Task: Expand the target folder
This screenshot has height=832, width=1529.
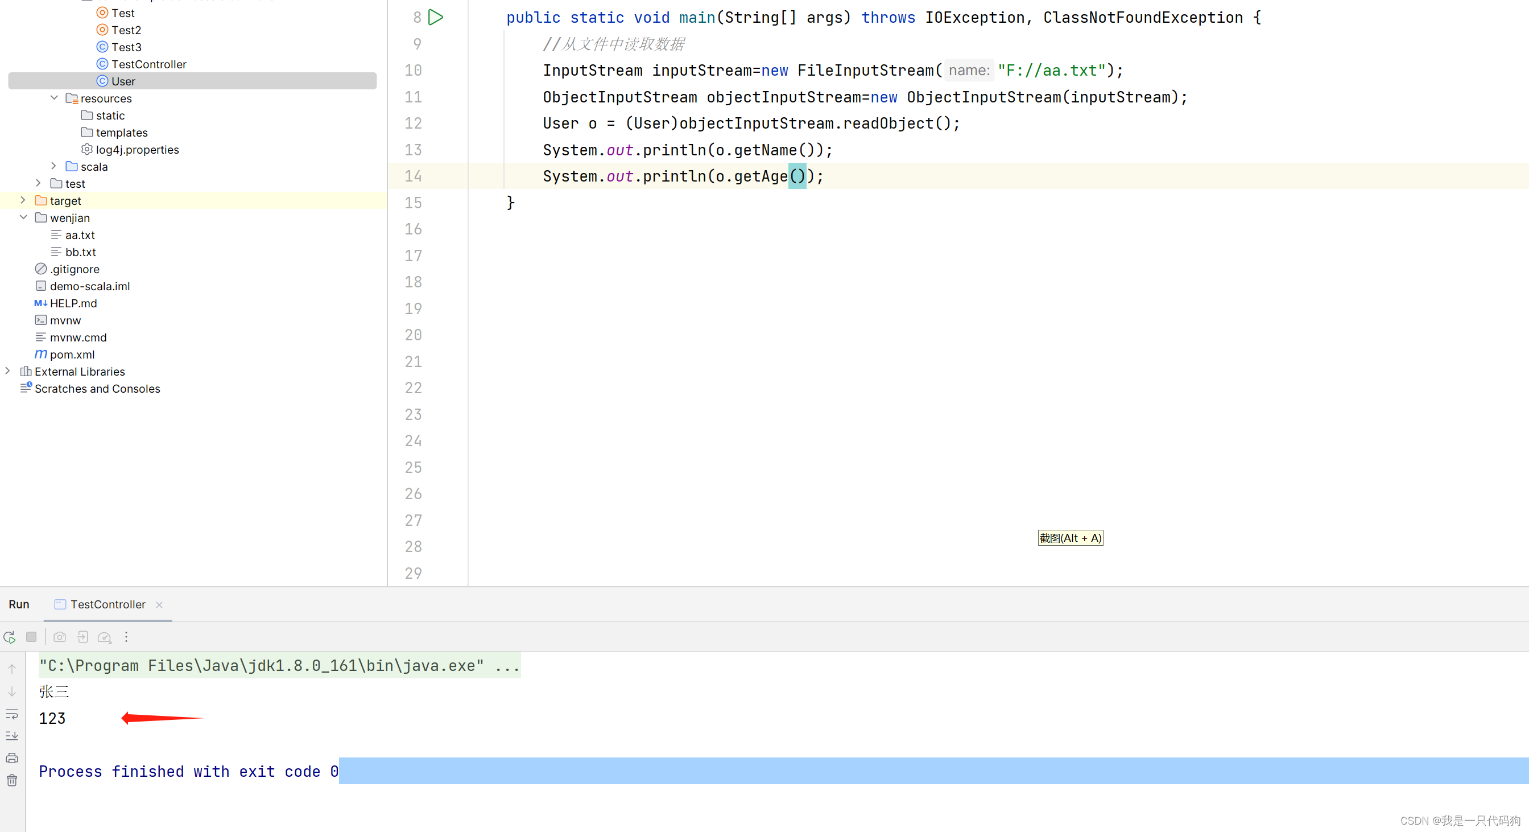Action: coord(23,201)
